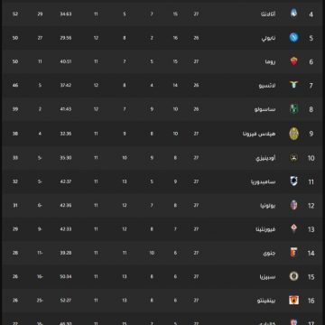Open the Roma team logo
325x325 pixels.
coord(293,61)
